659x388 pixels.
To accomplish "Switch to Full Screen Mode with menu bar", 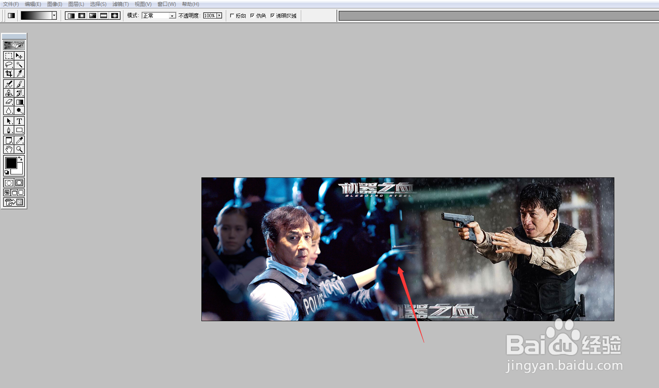I will 14,193.
